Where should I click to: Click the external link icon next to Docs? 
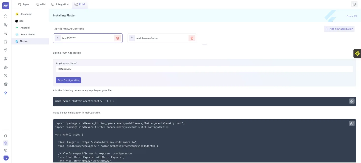tap(355, 16)
